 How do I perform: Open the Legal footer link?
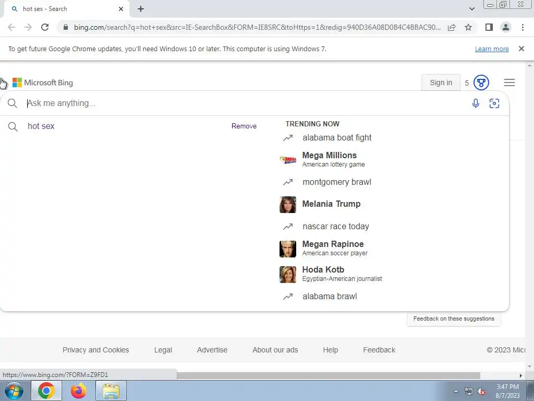click(163, 350)
